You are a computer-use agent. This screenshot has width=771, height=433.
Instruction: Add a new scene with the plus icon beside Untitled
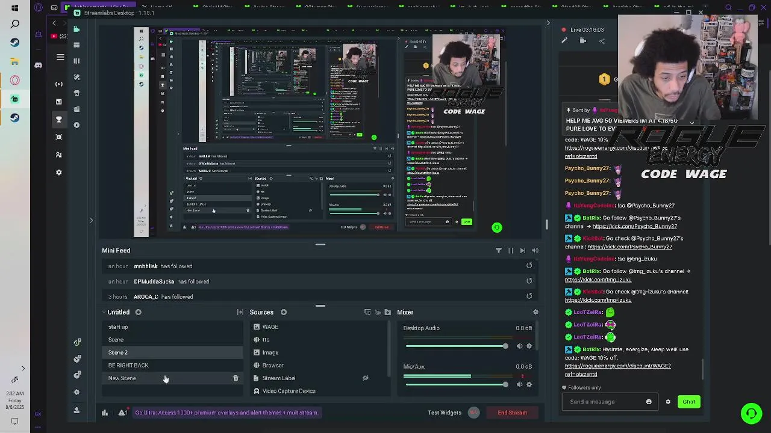point(138,312)
